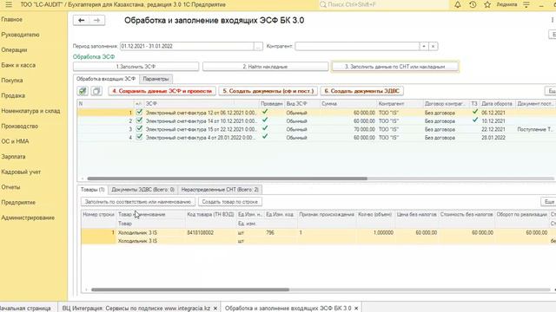Click search magnifier icon in top bar
The width and height of the screenshot is (556, 312).
point(322,4)
